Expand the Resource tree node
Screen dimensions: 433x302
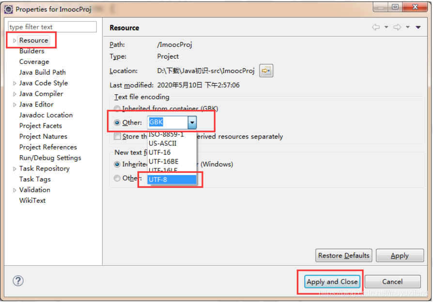[x=15, y=41]
